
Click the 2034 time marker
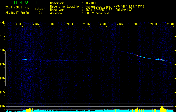[70, 24]
